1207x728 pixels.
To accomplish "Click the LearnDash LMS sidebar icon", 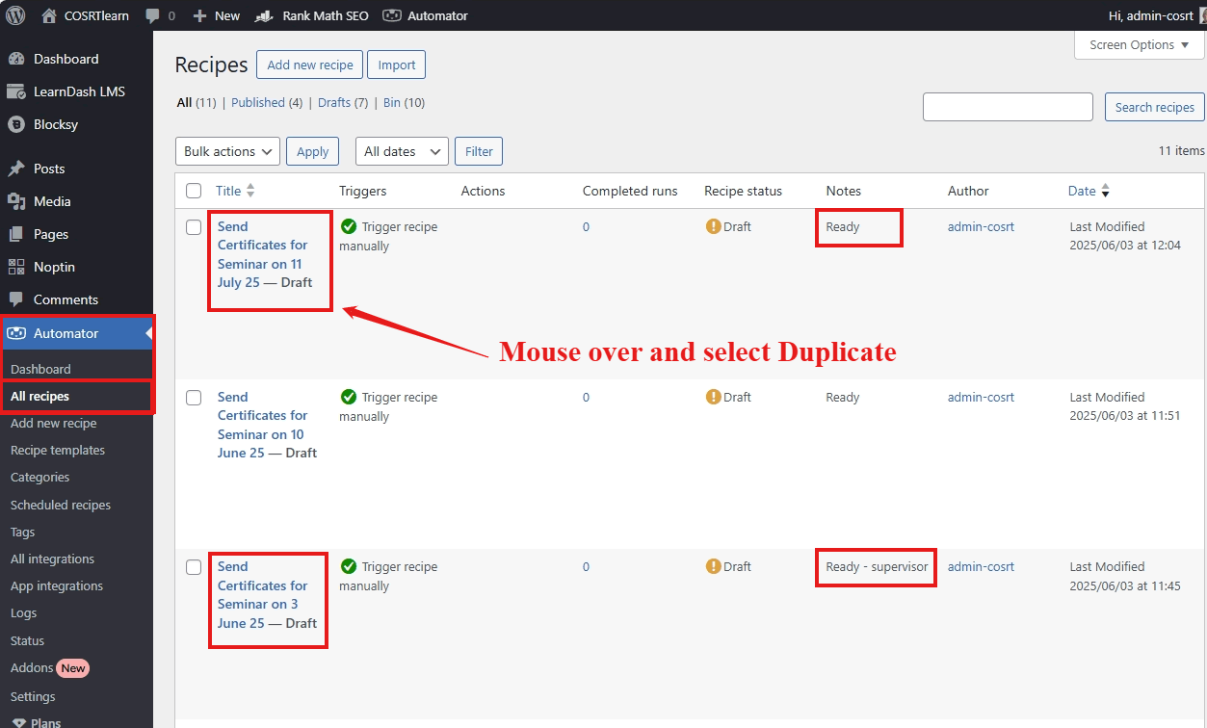I will (16, 91).
